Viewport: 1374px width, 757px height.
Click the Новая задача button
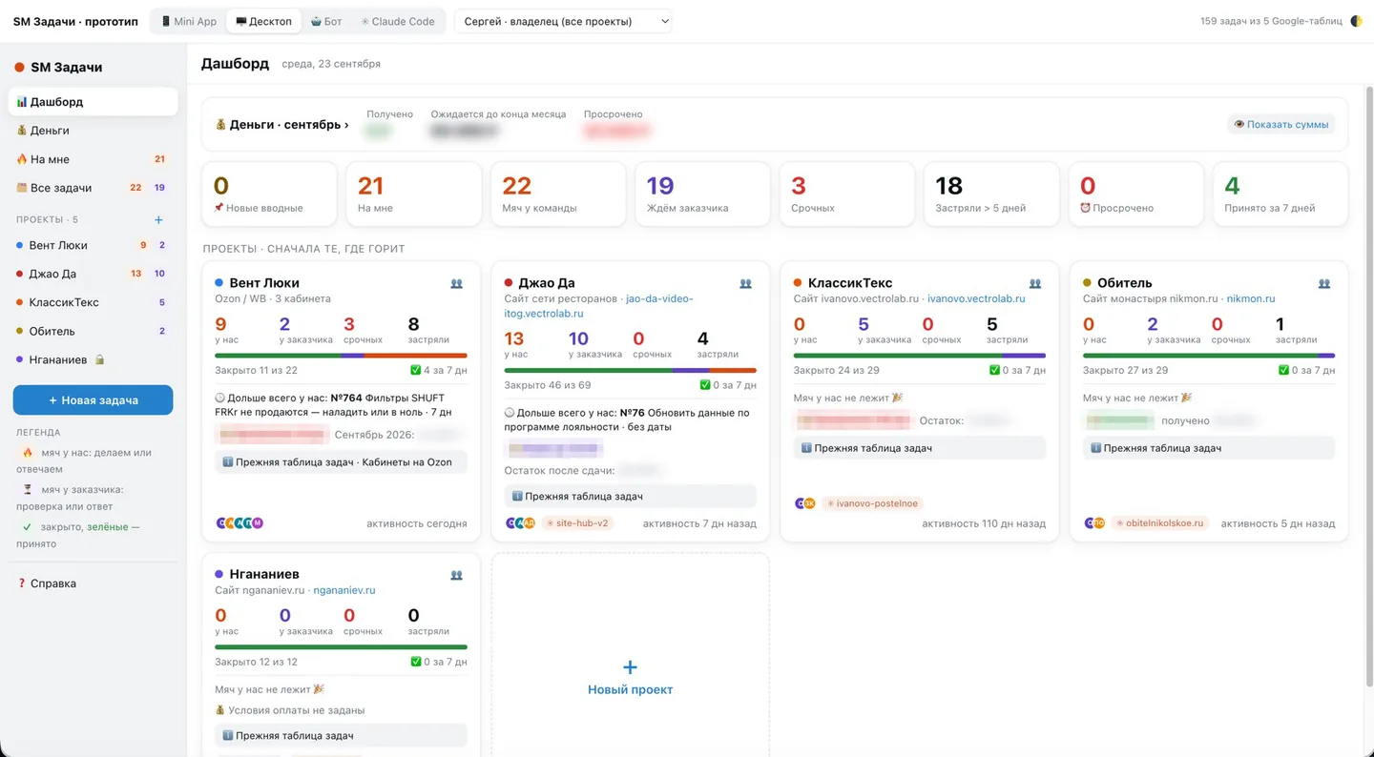click(93, 400)
